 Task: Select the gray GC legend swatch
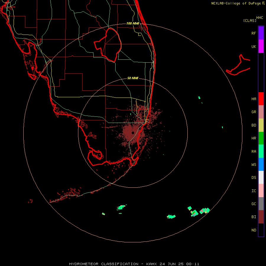pyautogui.click(x=261, y=204)
